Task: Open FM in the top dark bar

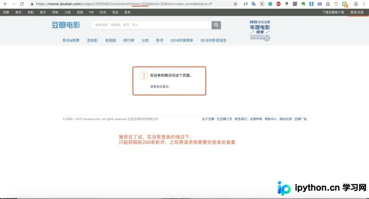Action: (91, 12)
